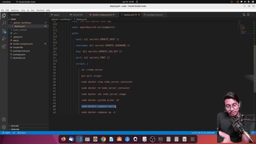Image resolution: width=256 pixels, height=144 pixels.
Task: Open the Source Control view
Action: click(x=4, y=31)
